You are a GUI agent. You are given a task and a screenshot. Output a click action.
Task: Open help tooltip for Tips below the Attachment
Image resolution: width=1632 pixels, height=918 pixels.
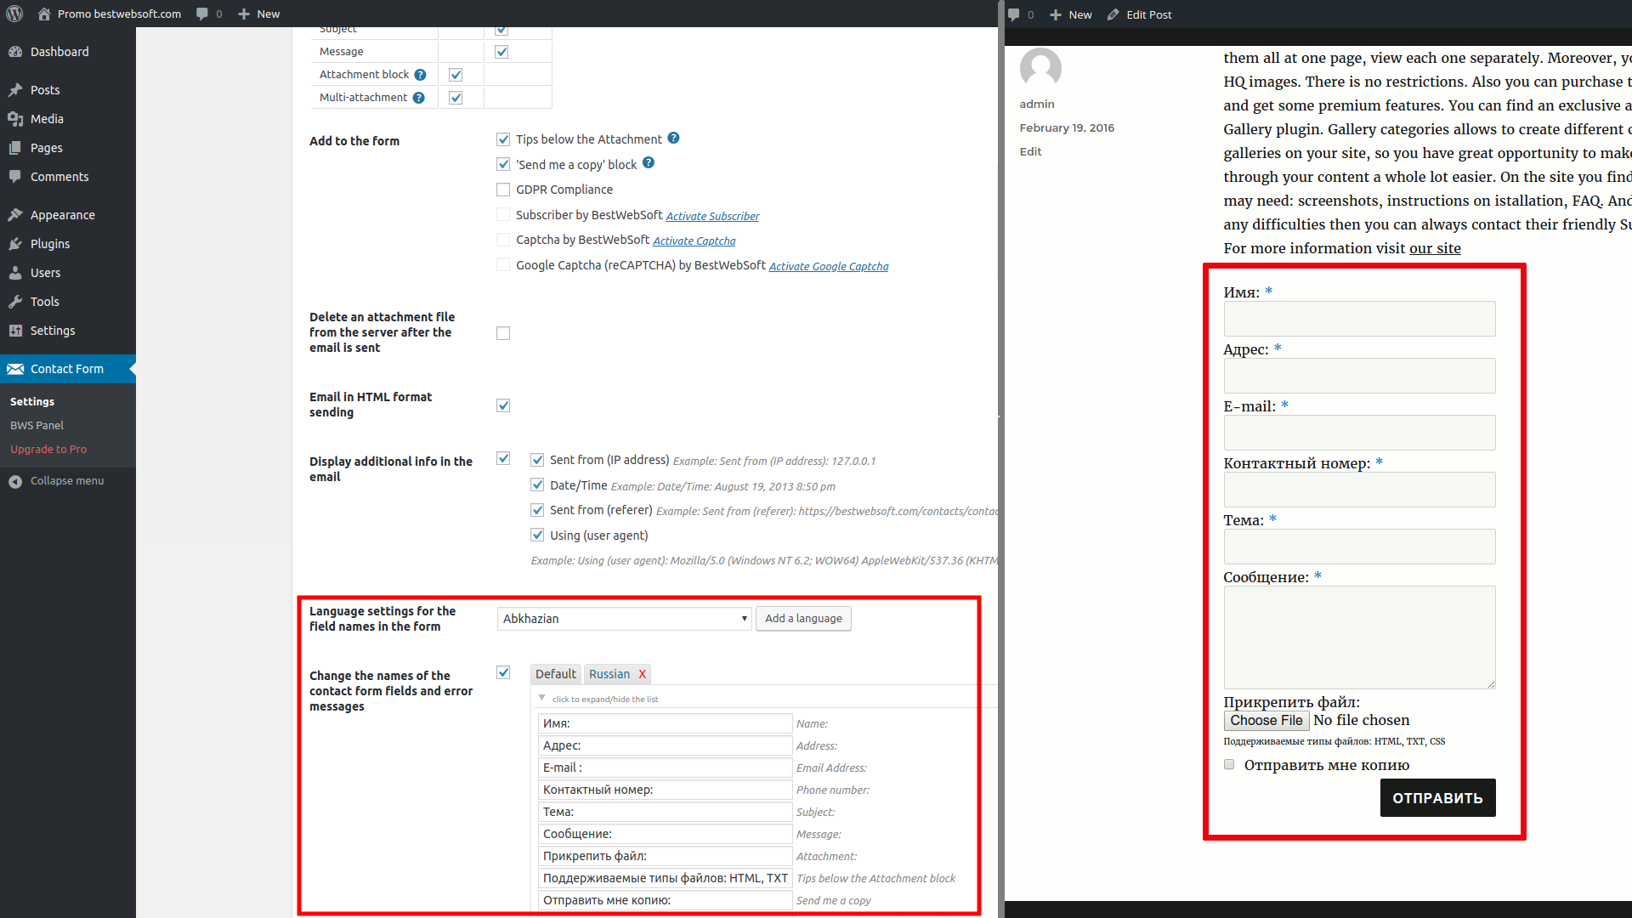pyautogui.click(x=673, y=138)
